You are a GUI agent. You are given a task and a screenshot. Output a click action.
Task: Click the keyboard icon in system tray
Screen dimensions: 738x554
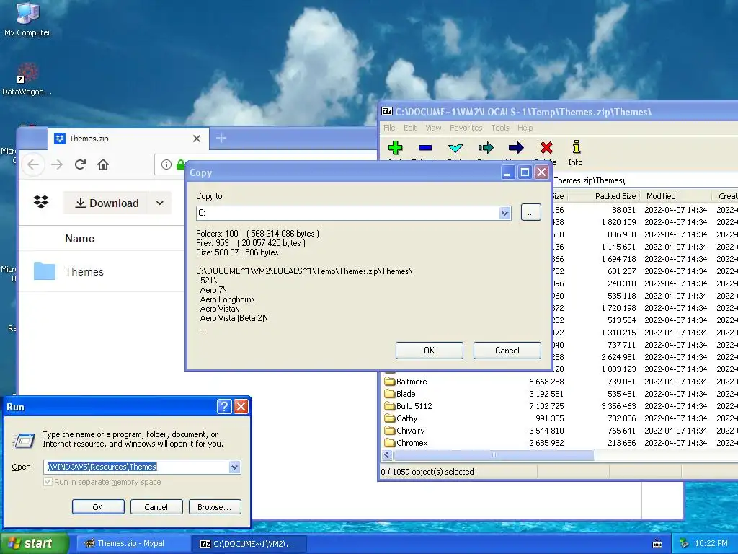(x=657, y=544)
